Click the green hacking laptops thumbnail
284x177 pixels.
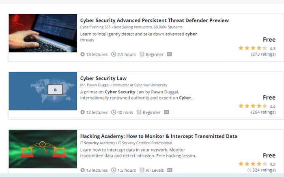tap(43, 149)
